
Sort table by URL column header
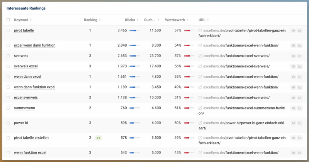coord(202,20)
